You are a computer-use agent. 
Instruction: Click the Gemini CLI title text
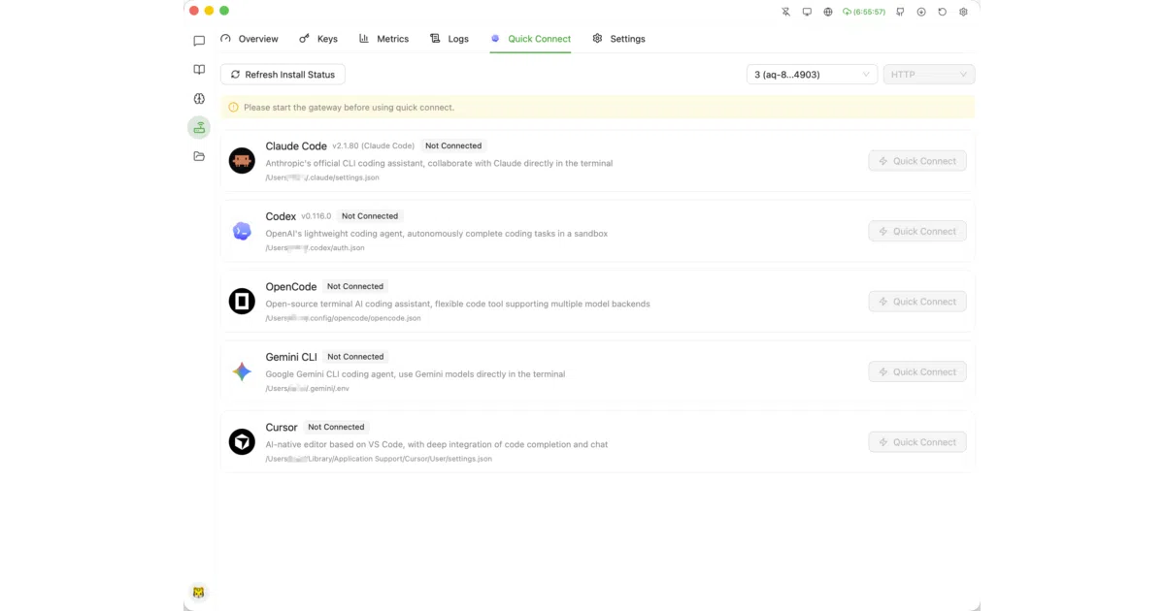(x=291, y=357)
